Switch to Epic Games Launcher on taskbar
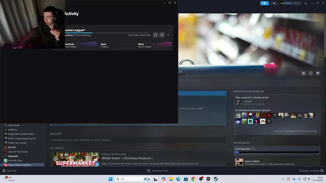Viewport: 326px width, 183px height. [x=208, y=179]
